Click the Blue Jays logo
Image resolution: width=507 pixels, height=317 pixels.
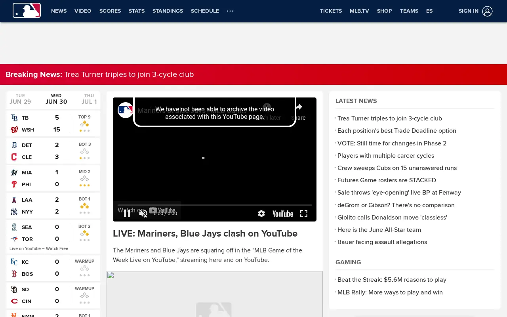tap(14, 239)
